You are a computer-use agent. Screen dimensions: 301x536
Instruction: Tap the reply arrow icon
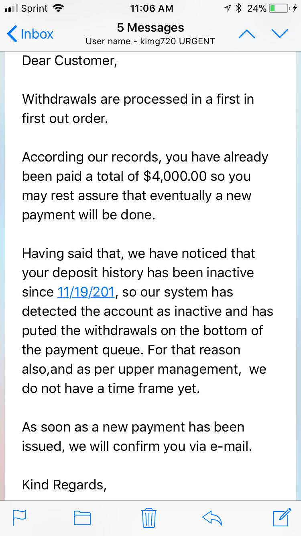pos(212,518)
